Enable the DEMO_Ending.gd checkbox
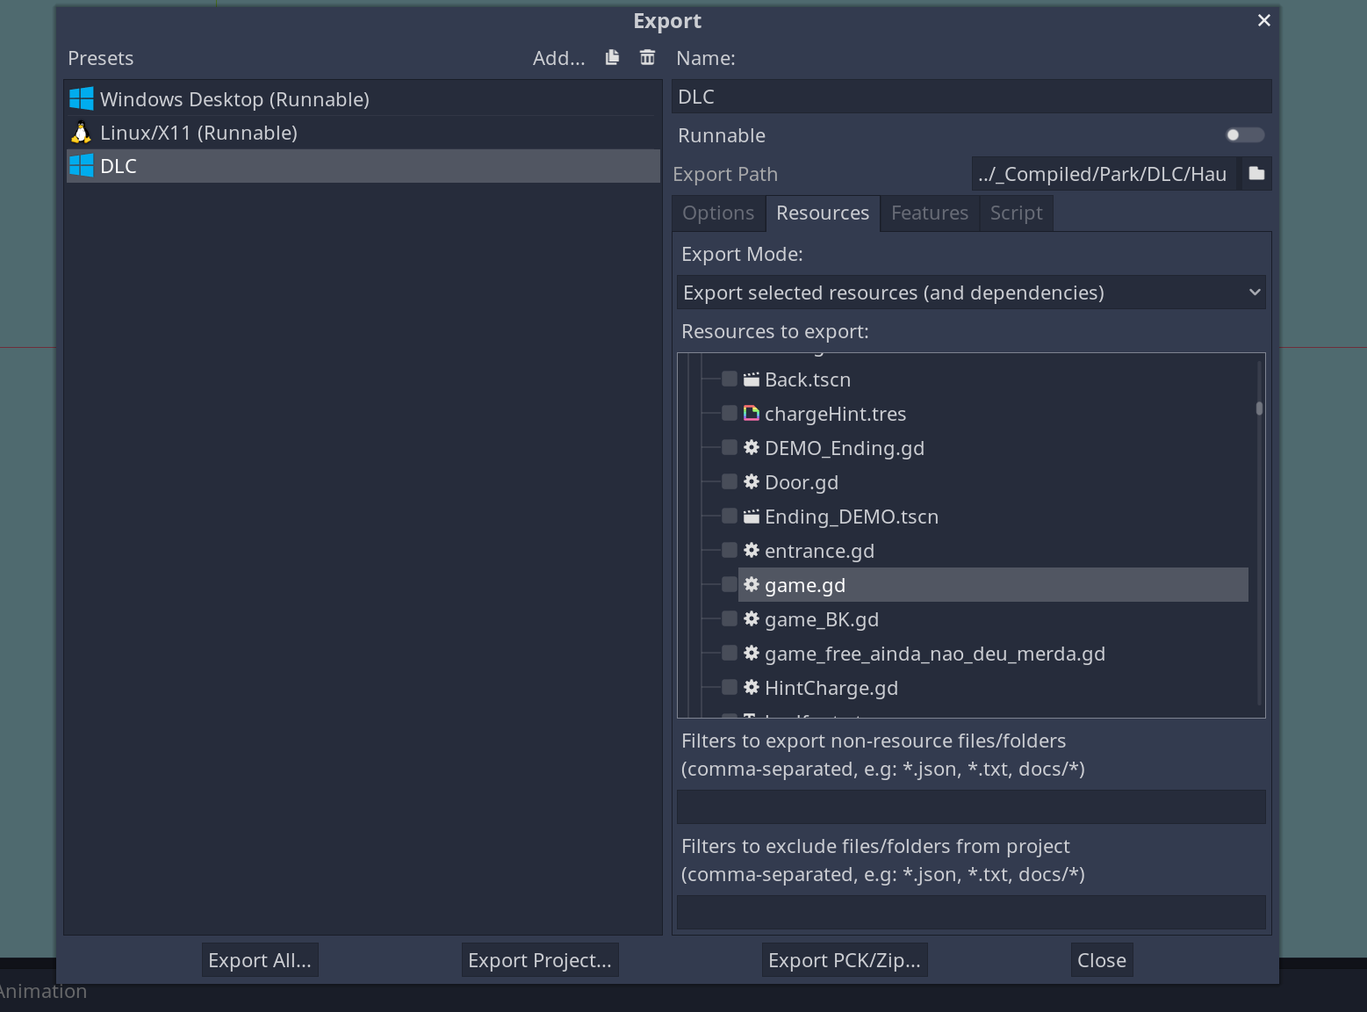 click(x=729, y=447)
